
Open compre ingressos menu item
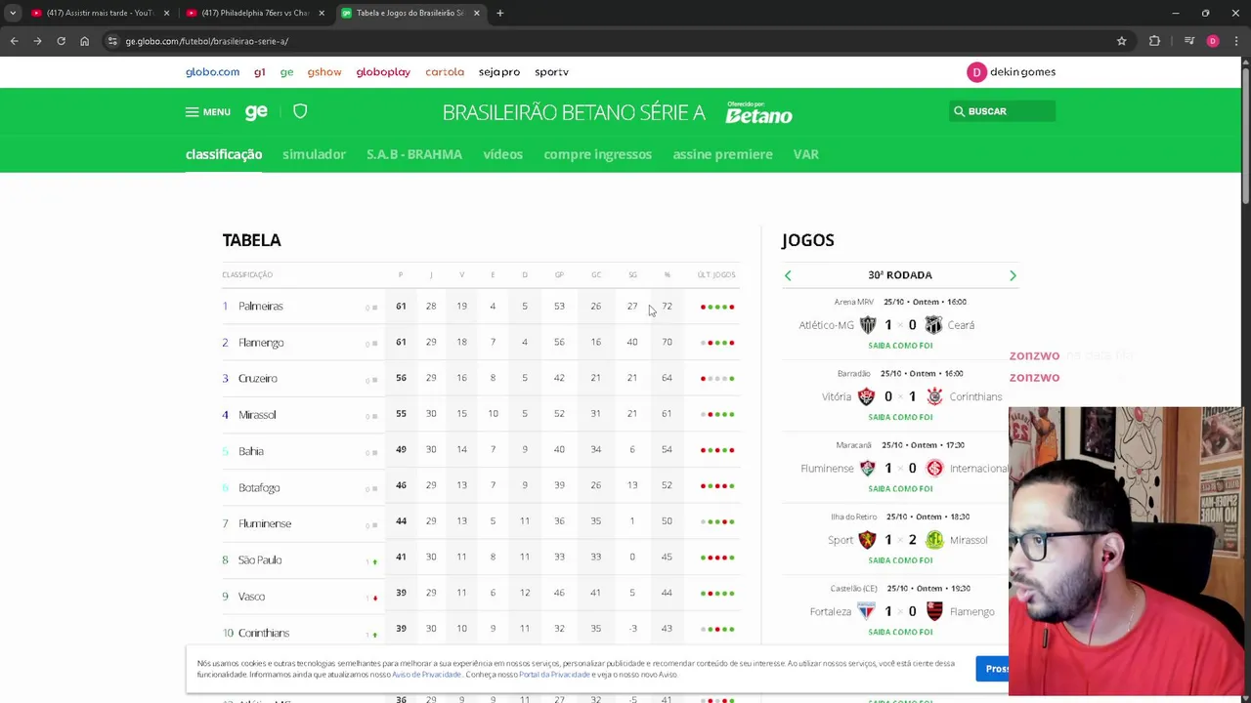click(597, 154)
